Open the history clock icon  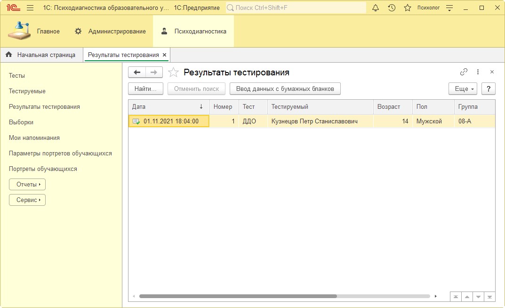click(x=392, y=8)
